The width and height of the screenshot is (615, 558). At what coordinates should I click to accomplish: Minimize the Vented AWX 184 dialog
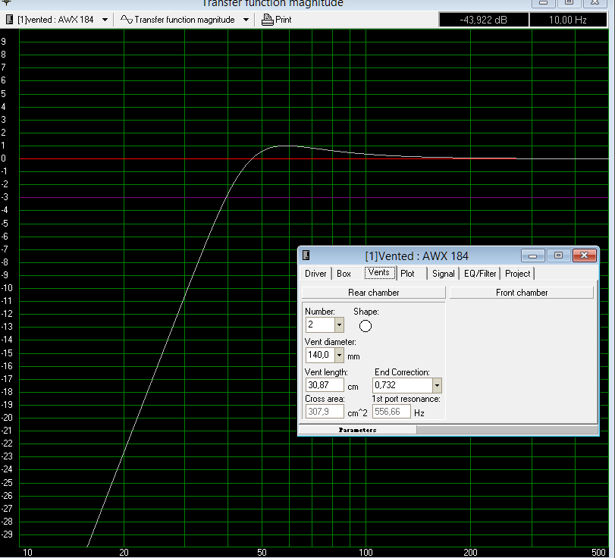coord(532,255)
